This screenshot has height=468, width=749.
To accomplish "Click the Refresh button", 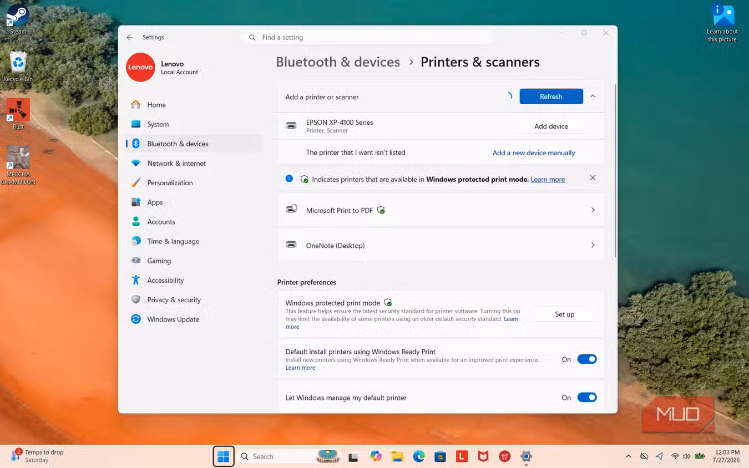I will point(551,96).
